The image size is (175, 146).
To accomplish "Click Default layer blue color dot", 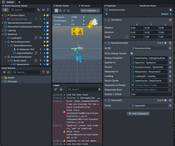I will [x=170, y=14].
